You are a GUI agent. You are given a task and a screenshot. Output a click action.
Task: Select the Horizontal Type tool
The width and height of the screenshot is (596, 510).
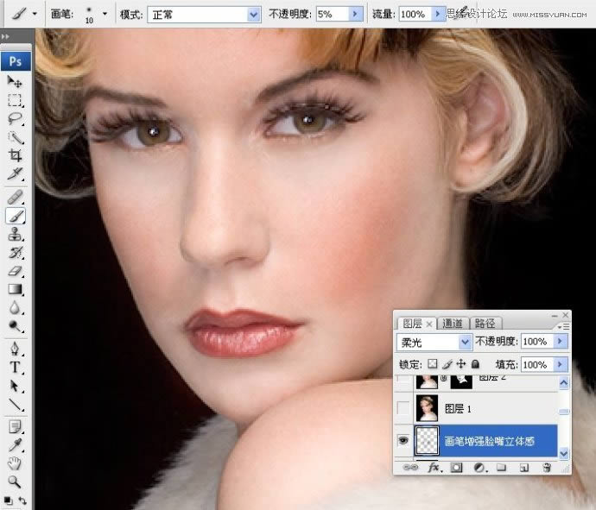[x=15, y=368]
